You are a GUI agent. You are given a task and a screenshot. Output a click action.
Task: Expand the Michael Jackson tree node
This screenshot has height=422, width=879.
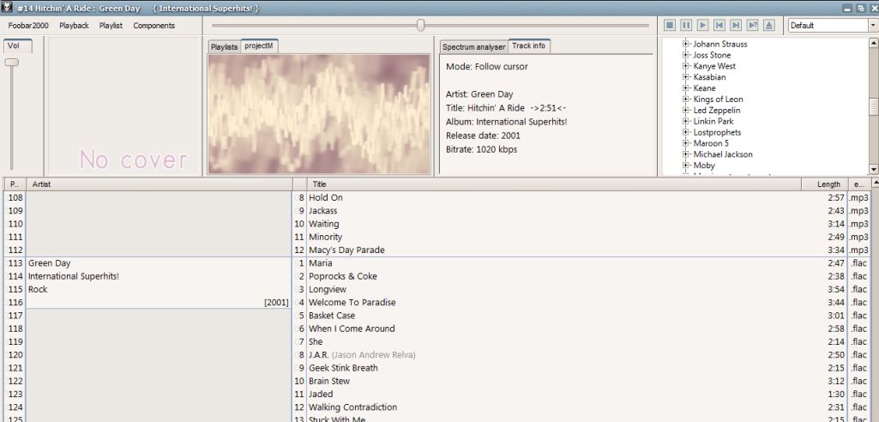[686, 155]
